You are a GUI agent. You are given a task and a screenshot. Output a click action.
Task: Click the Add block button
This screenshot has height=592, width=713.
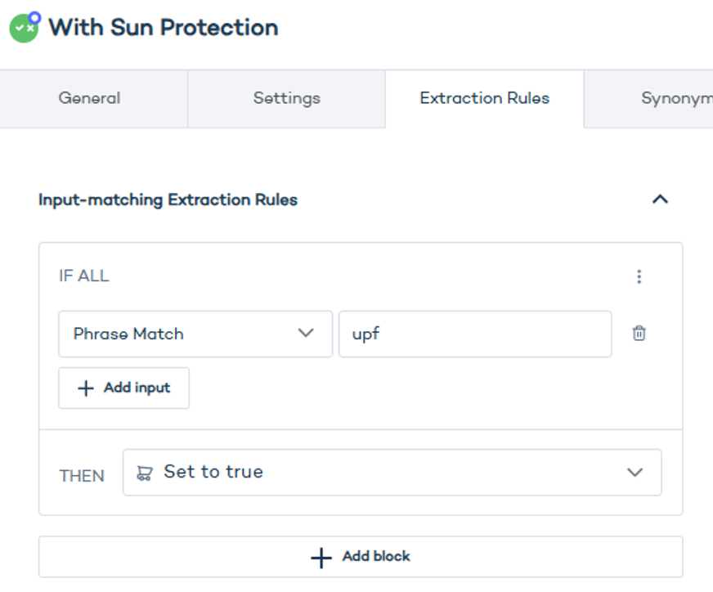(360, 557)
